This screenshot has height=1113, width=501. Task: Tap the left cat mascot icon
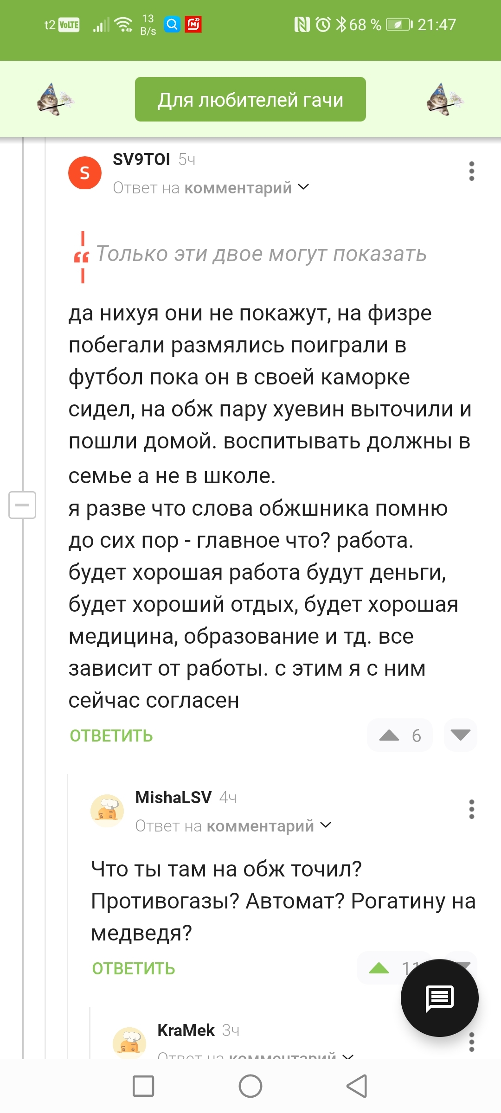pos(55,99)
